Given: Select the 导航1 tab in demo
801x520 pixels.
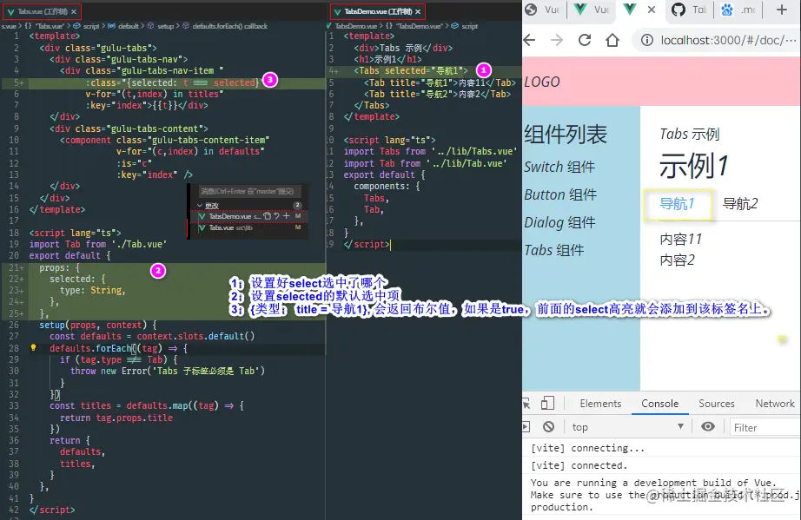Looking at the screenshot, I should pos(677,204).
